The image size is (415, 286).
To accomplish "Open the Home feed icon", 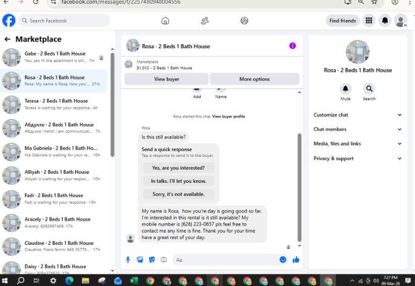I will [x=165, y=21].
